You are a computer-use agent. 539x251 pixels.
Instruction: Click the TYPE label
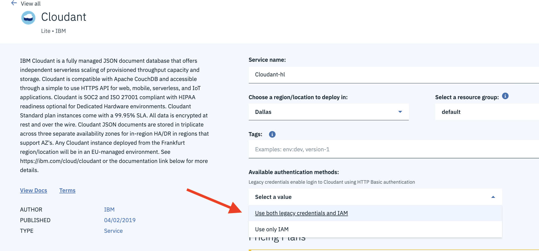click(x=27, y=231)
